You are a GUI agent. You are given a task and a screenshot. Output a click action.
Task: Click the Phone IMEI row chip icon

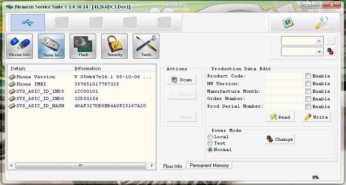pos(12,84)
